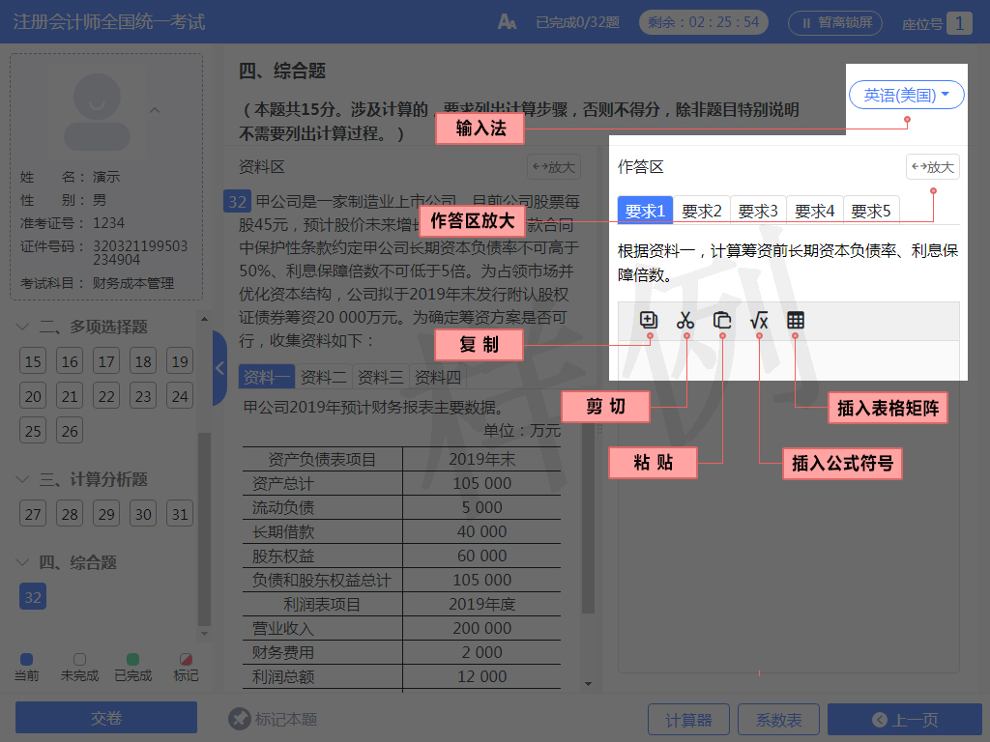Mark question 27 in 计算分析题
This screenshot has height=742, width=990.
(x=32, y=513)
